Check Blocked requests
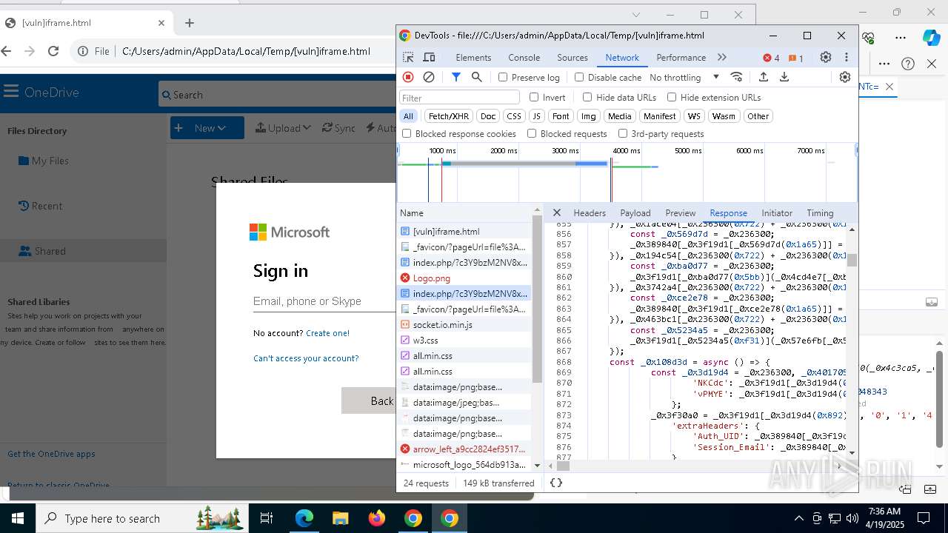Viewport: 948px width, 533px height. 532,133
